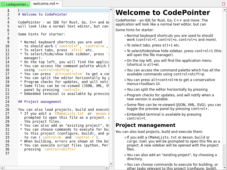Click the editor horizontal scrollbar thumb
Screen dimensions: 227x170
(x=32, y=168)
